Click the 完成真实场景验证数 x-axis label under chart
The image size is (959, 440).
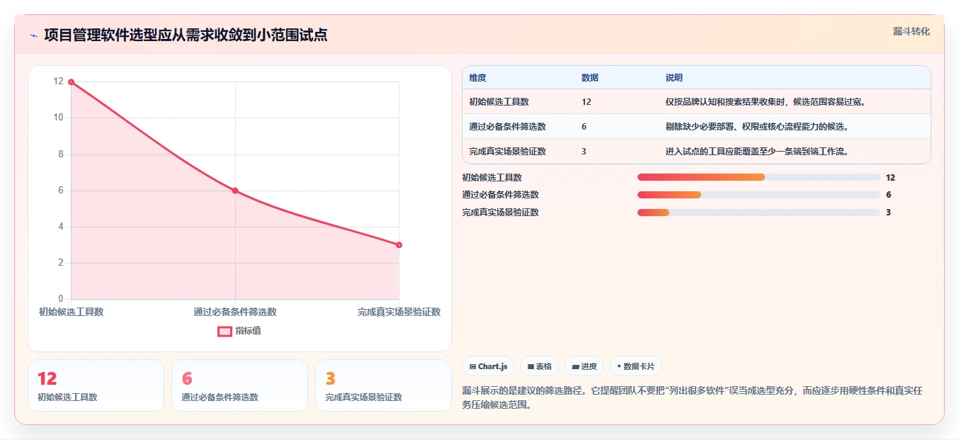pyautogui.click(x=399, y=312)
